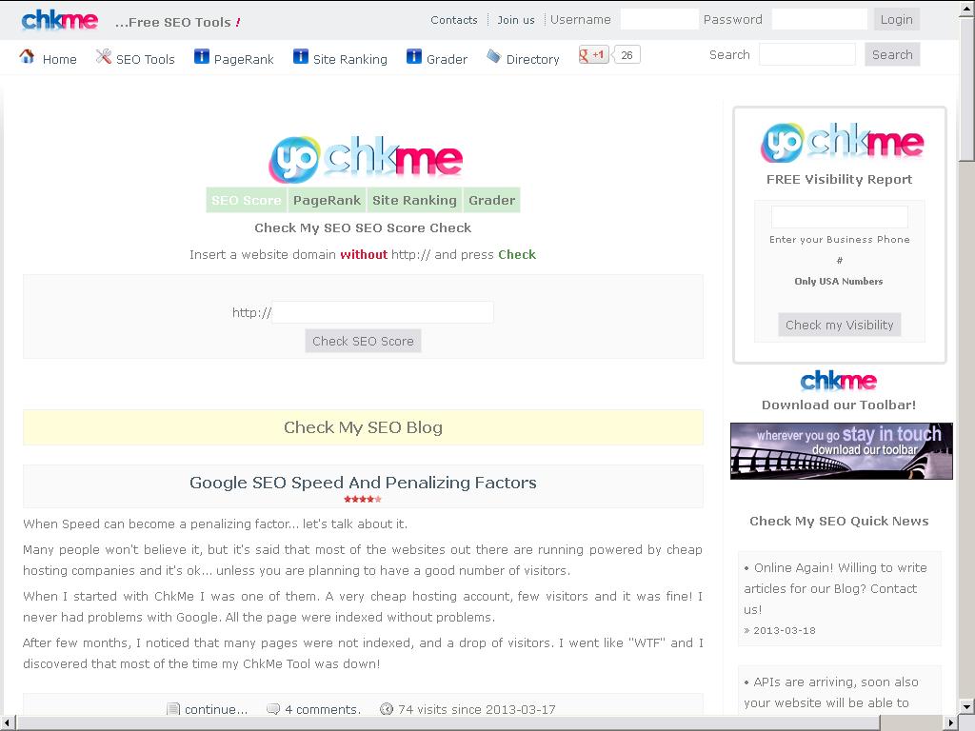Click the chkme toolbar logo in sidebar

point(838,381)
